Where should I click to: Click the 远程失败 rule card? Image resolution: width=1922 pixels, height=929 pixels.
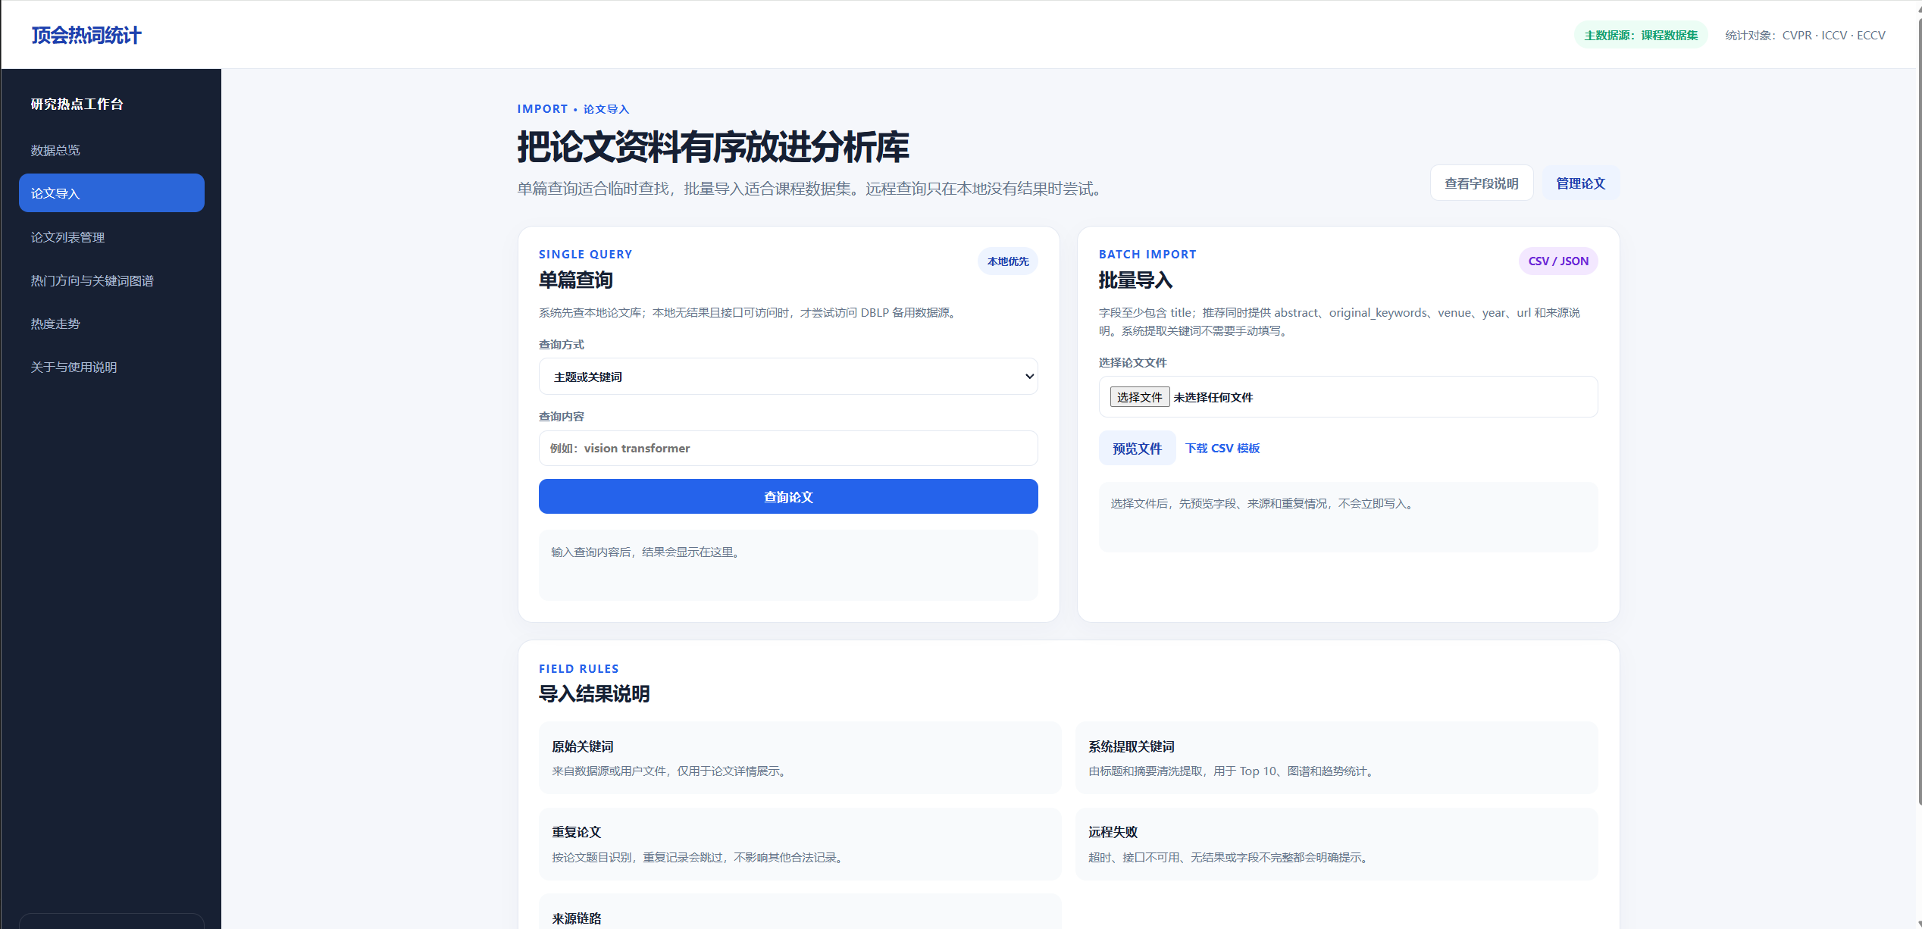[1336, 844]
